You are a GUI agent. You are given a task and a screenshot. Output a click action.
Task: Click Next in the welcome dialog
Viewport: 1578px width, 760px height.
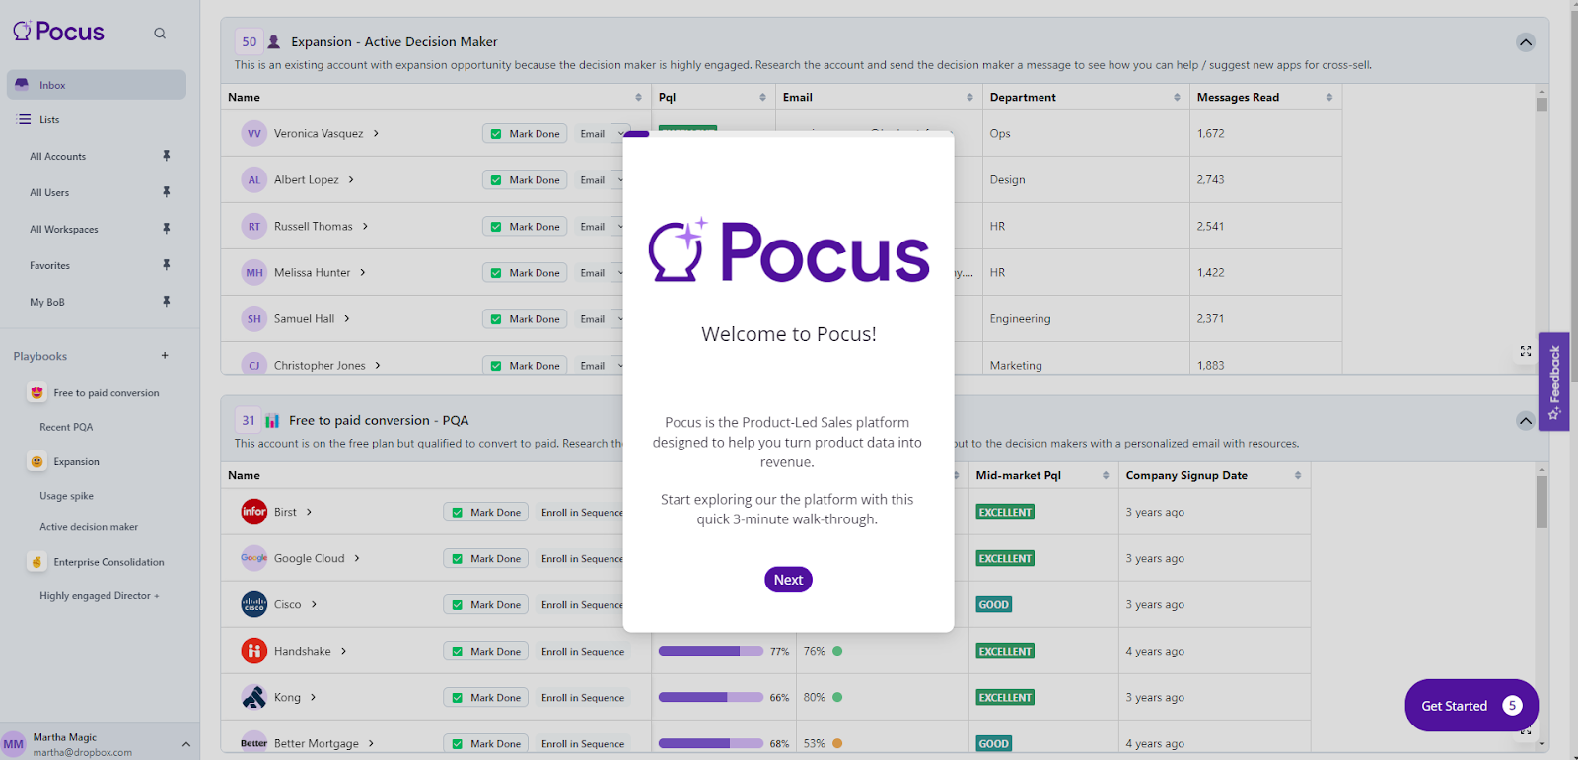[x=788, y=580]
